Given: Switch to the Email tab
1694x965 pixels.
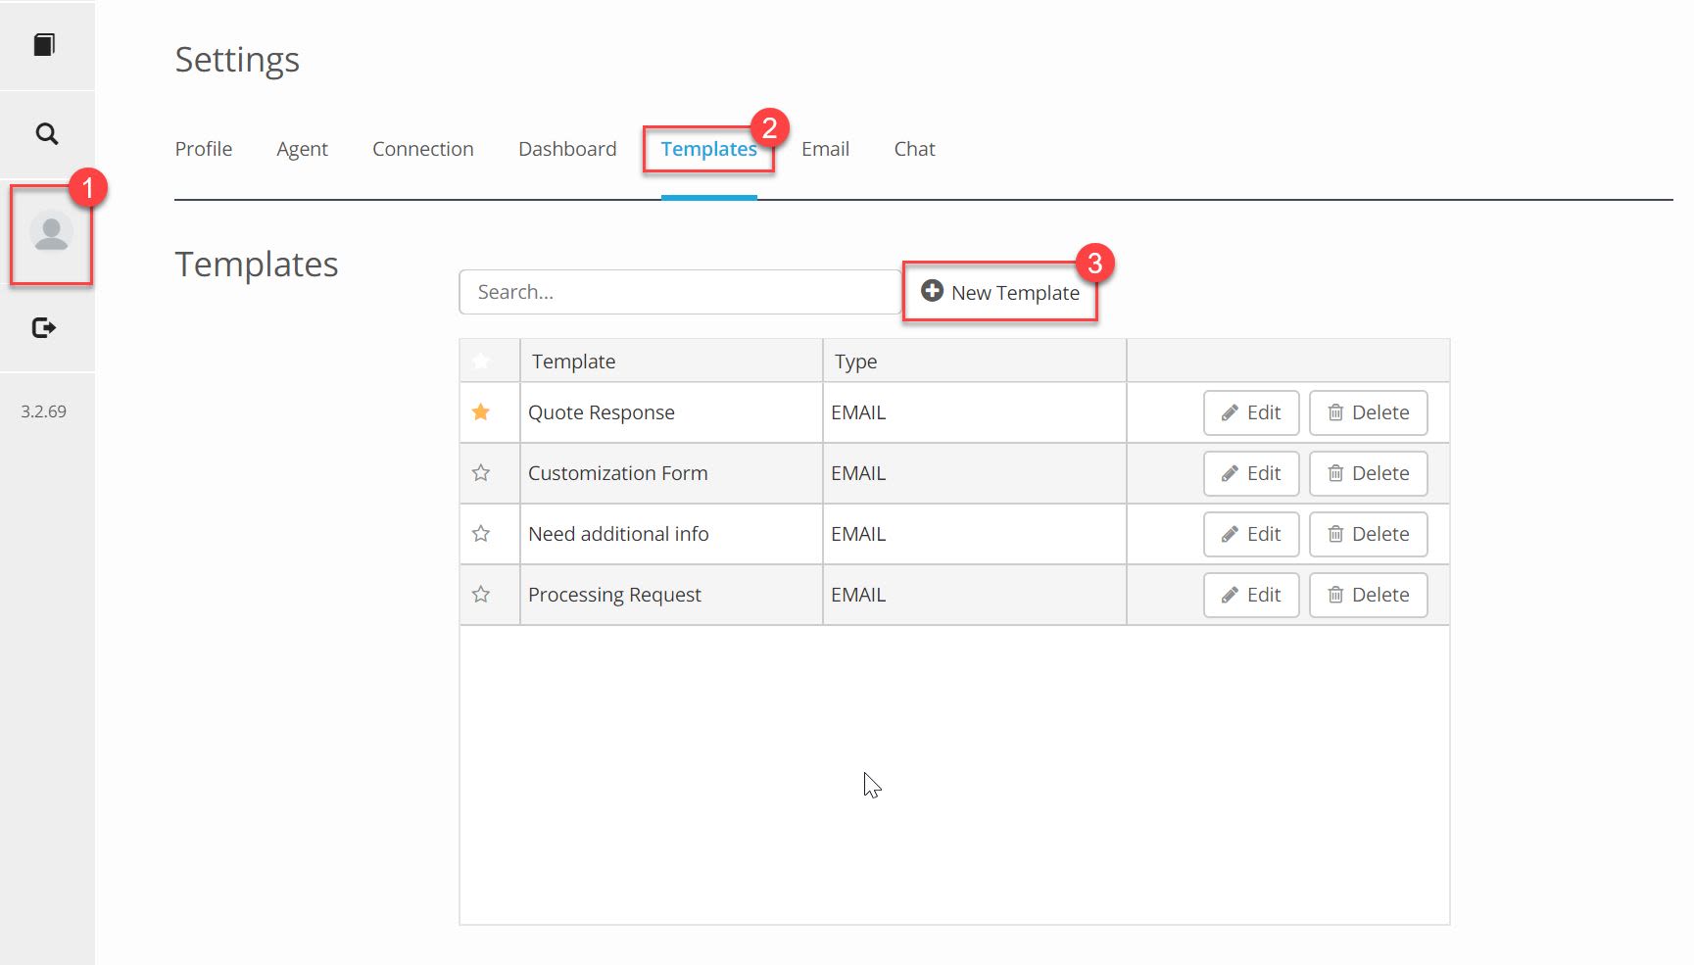Looking at the screenshot, I should [825, 149].
